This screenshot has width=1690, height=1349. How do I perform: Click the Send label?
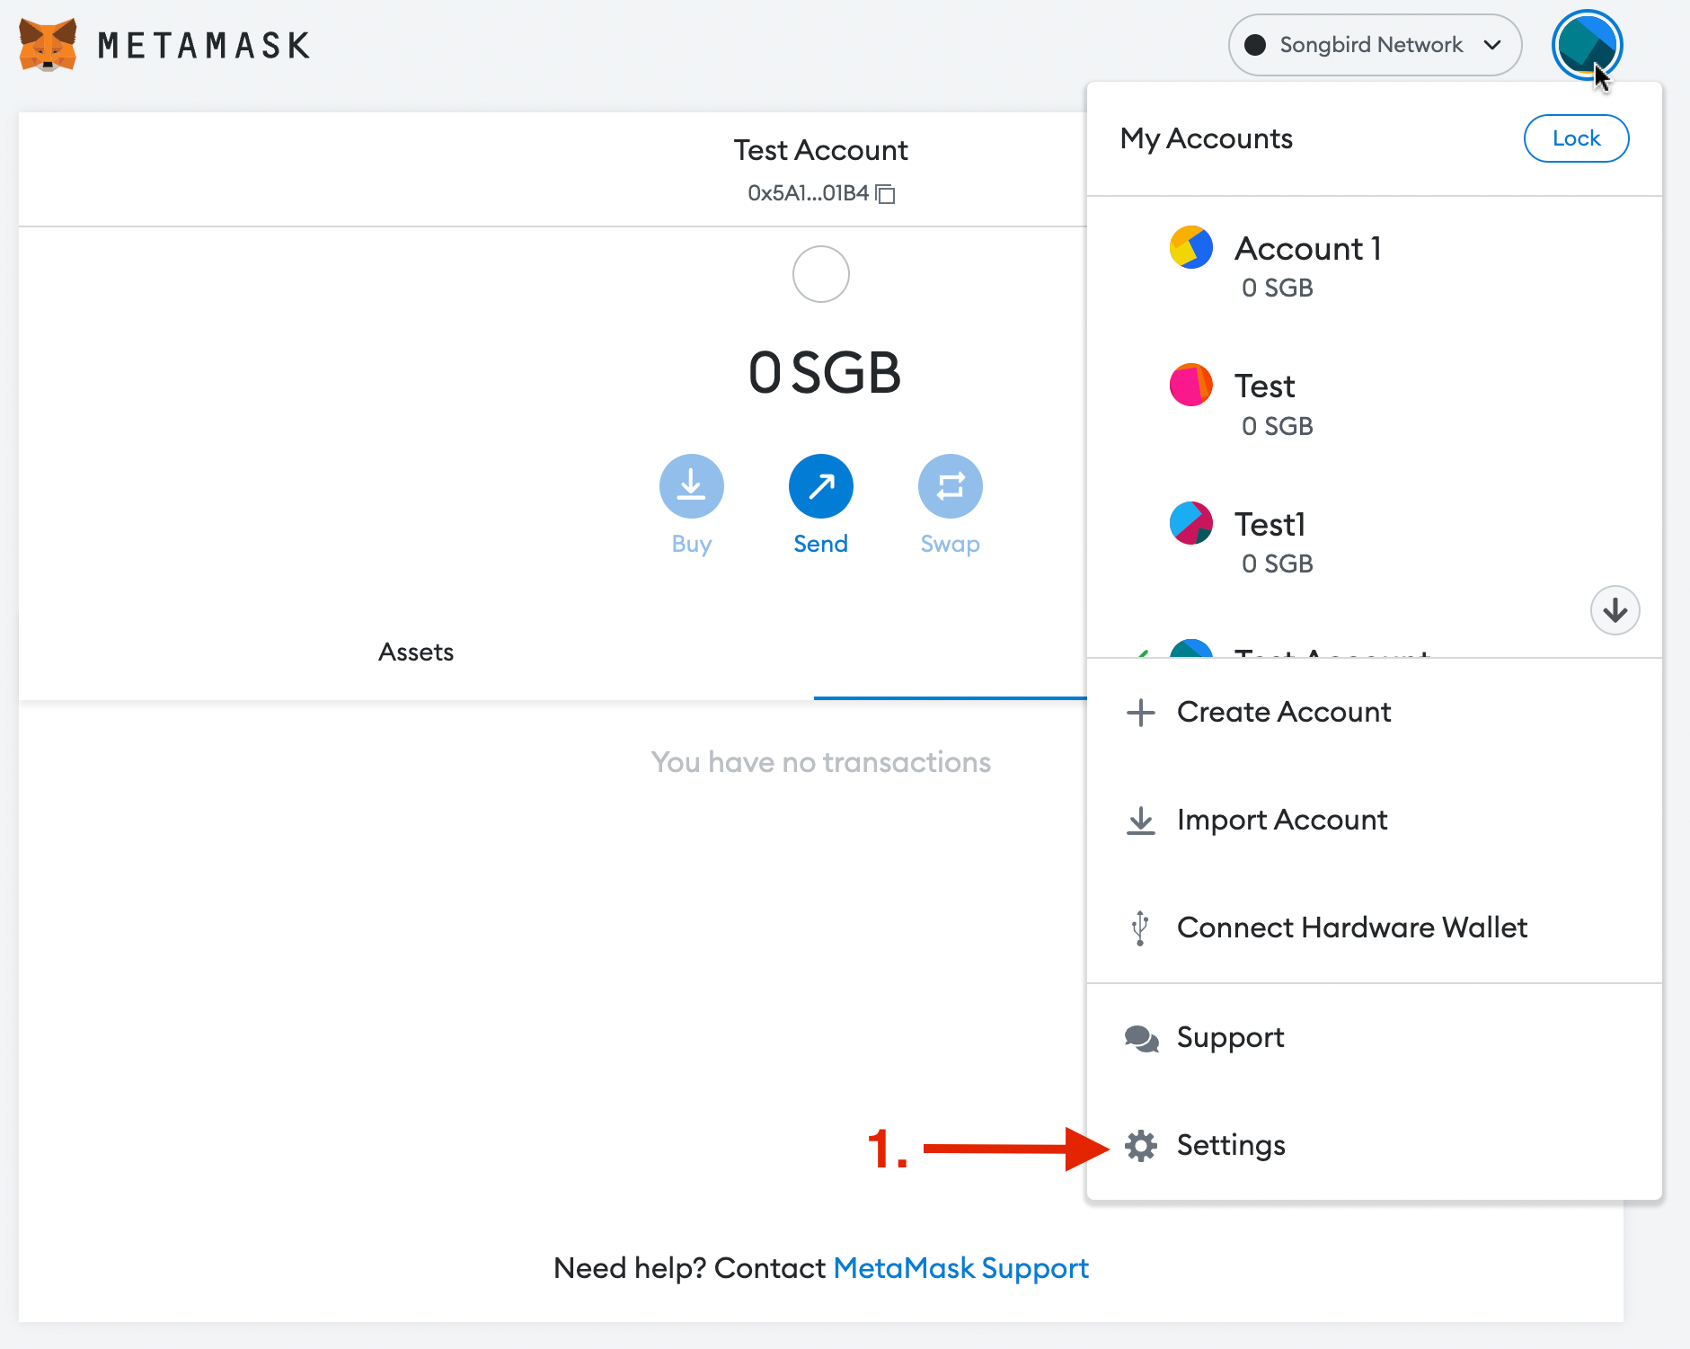tap(821, 544)
